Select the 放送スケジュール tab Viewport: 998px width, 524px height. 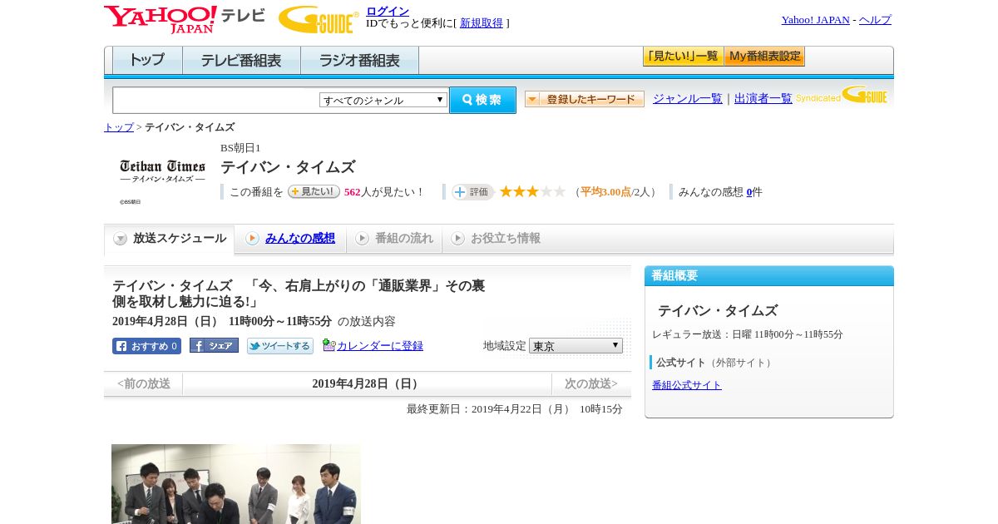tap(170, 239)
